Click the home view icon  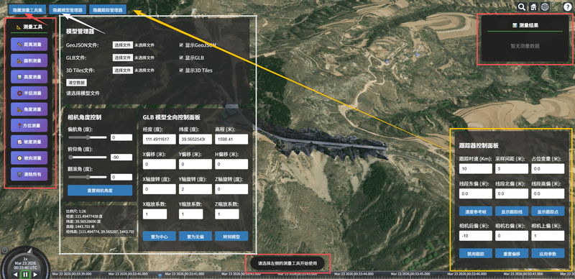(x=533, y=6)
